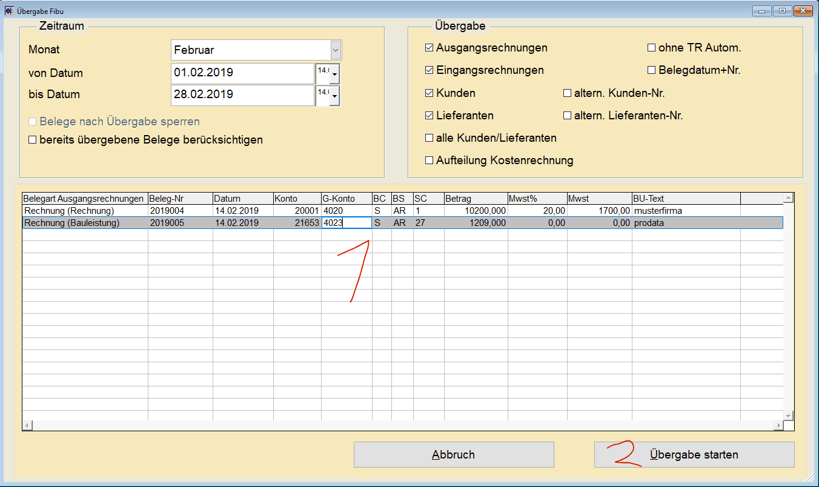The width and height of the screenshot is (819, 487).
Task: Click the G-Konto column header
Action: coord(346,199)
